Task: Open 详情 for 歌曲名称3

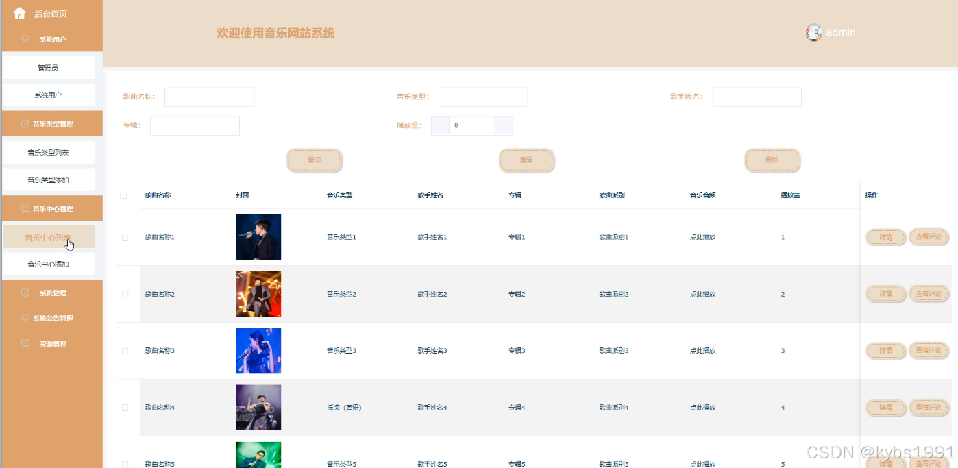Action: point(885,351)
